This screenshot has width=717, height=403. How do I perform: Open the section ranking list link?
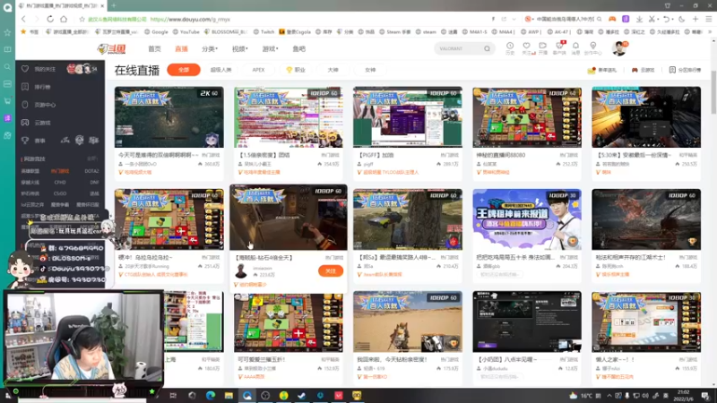pos(685,70)
